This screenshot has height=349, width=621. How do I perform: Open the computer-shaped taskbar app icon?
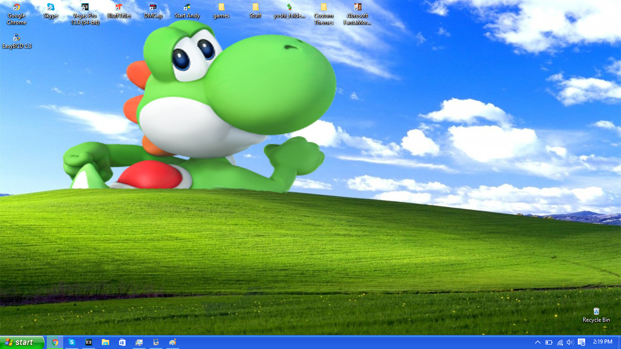(x=156, y=342)
